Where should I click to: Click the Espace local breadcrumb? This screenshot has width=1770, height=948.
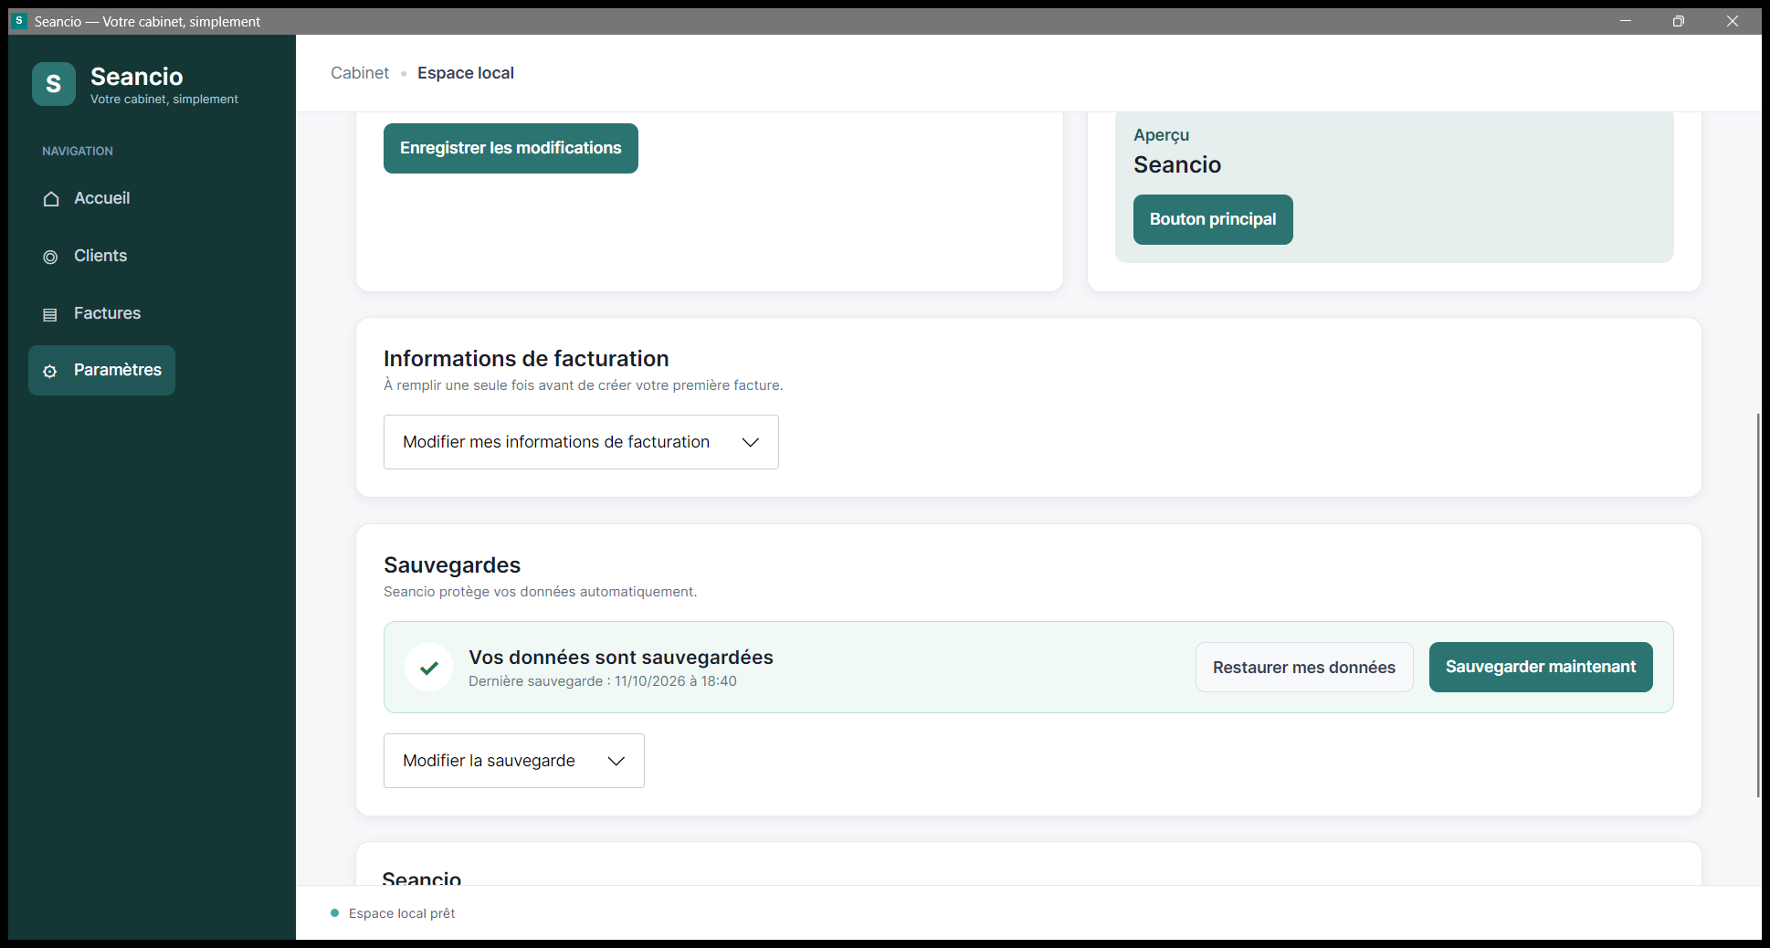466,73
